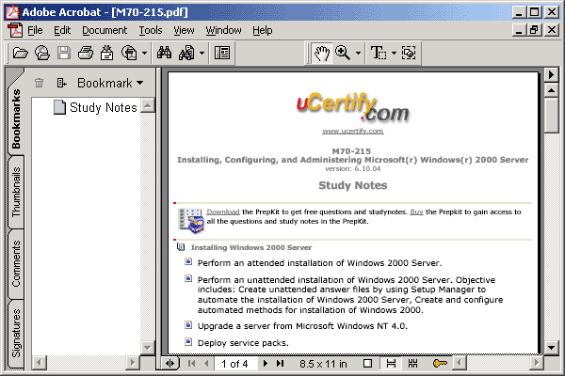
Task: Select the Hand tool
Action: pos(322,54)
